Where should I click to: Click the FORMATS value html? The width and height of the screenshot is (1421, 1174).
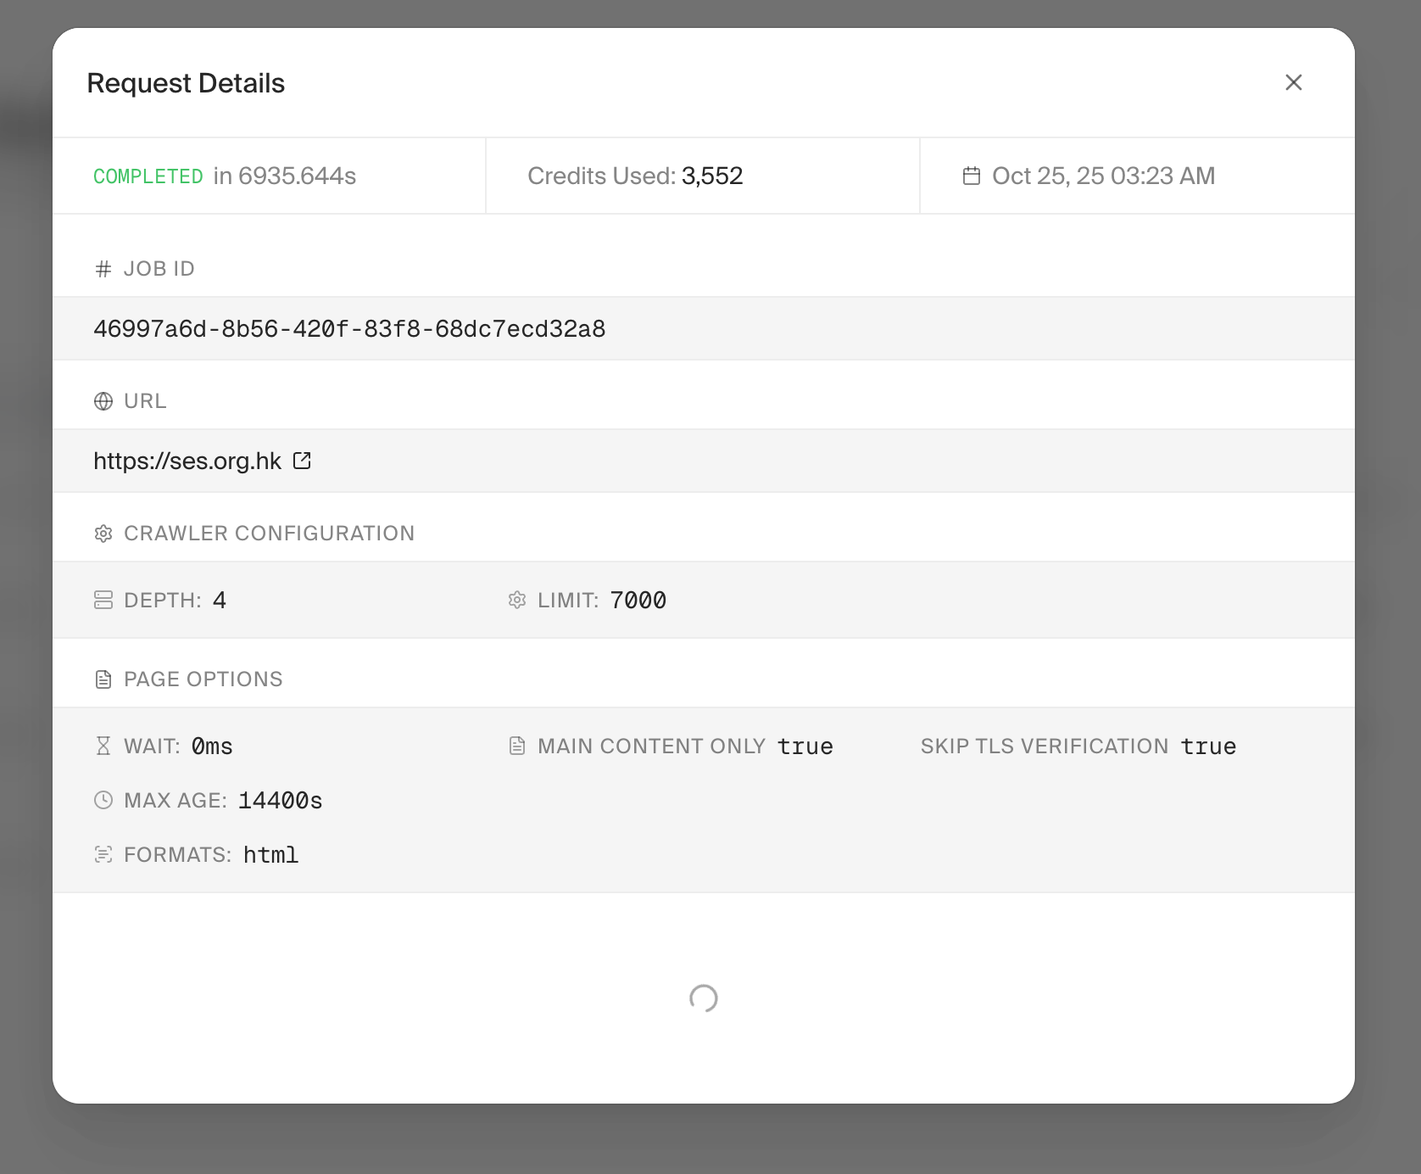[x=271, y=854]
